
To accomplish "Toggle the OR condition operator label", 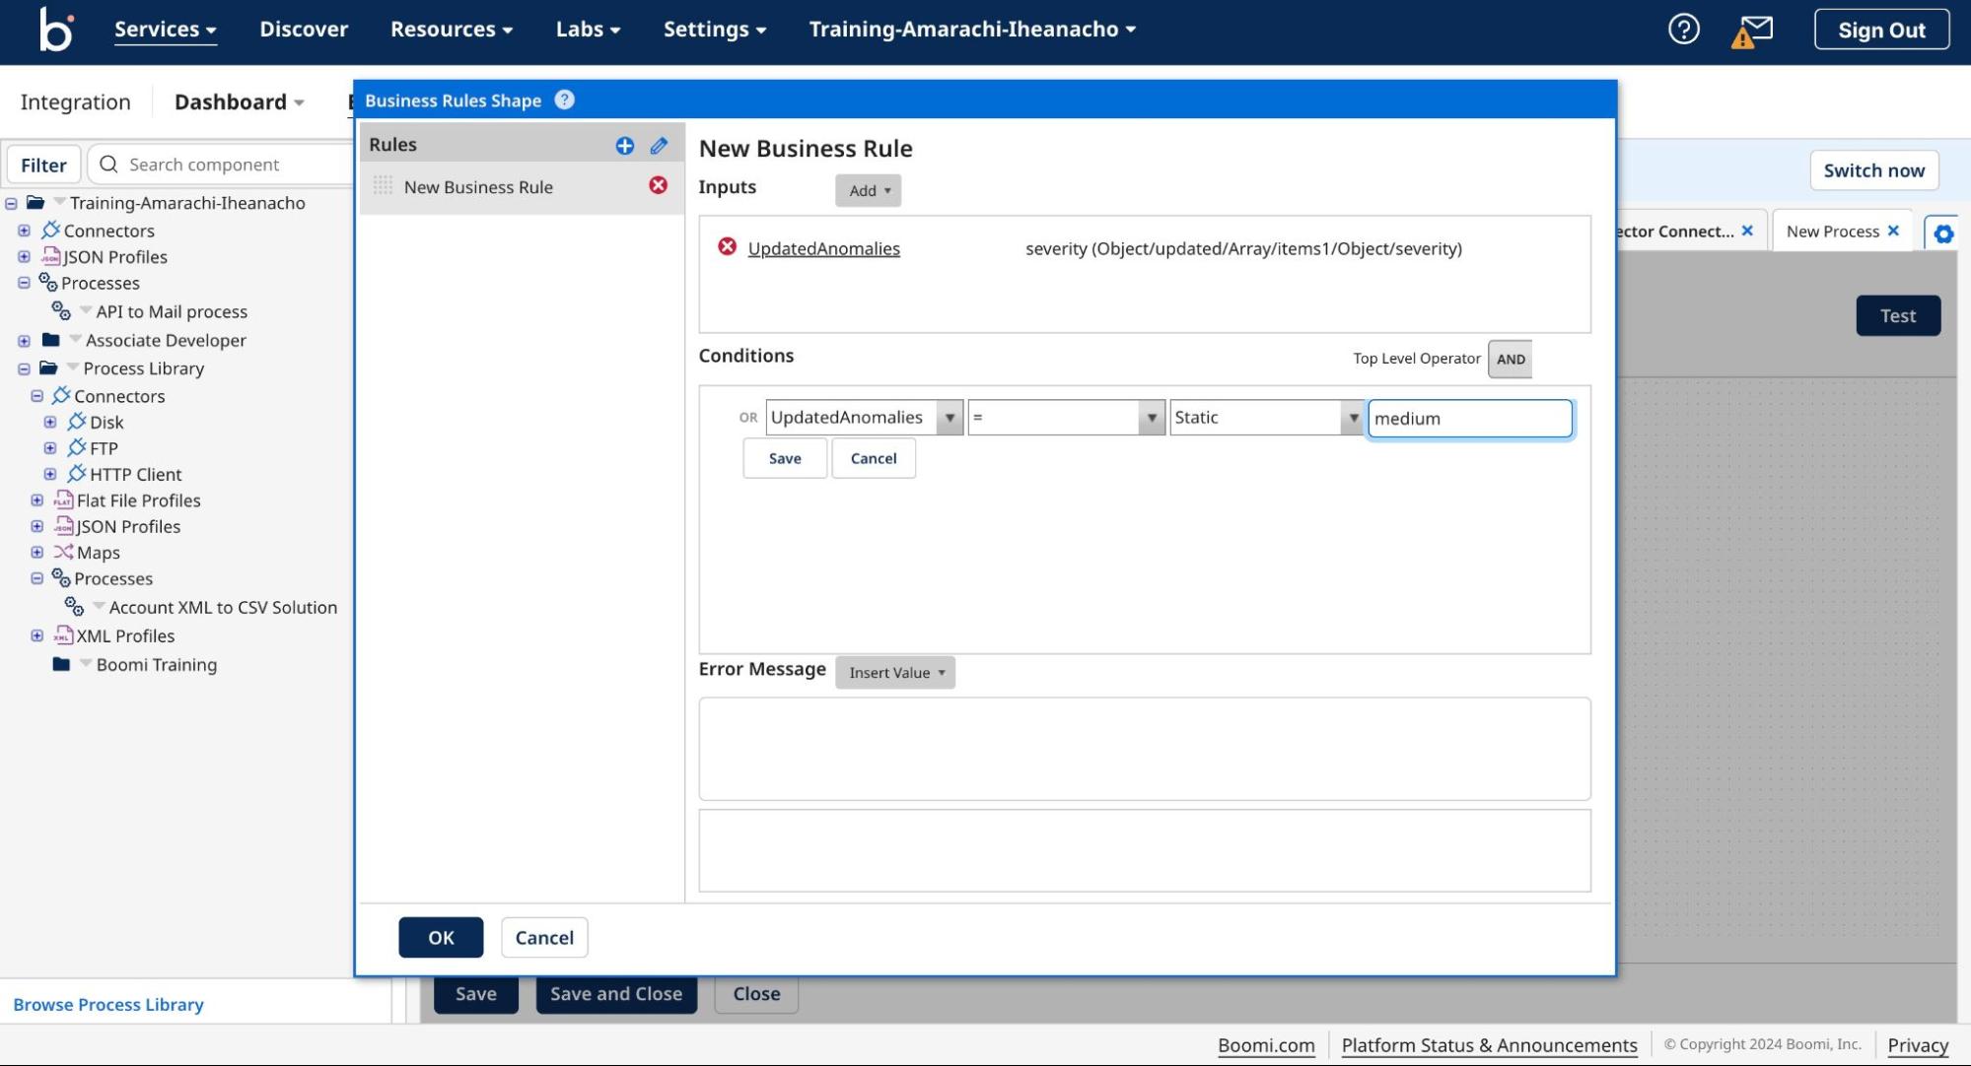I will (747, 416).
